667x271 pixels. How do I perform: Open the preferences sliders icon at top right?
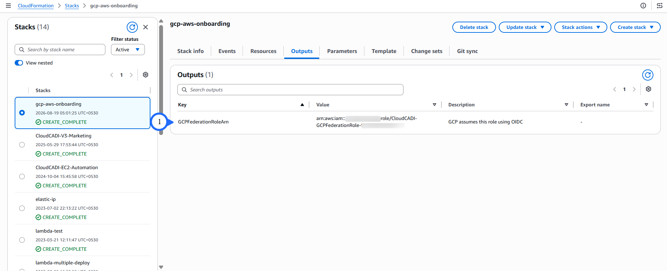click(660, 6)
